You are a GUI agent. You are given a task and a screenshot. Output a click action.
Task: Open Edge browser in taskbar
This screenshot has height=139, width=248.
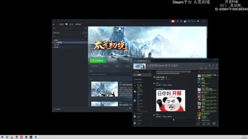7,137
